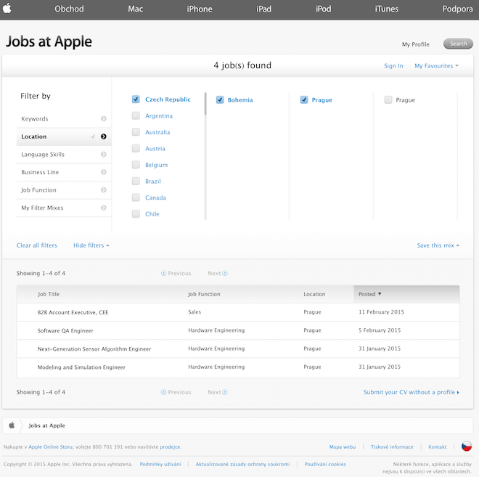Click Clear all filters

pyautogui.click(x=37, y=245)
